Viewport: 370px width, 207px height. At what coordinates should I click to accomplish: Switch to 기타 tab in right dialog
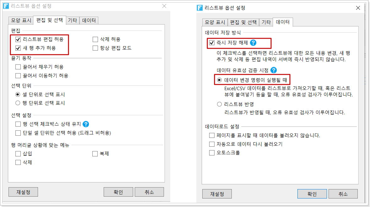[266, 22]
